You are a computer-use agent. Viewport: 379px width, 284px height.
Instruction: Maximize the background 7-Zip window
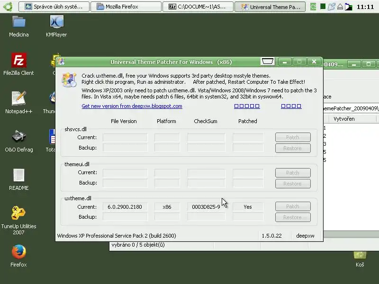click(x=369, y=64)
